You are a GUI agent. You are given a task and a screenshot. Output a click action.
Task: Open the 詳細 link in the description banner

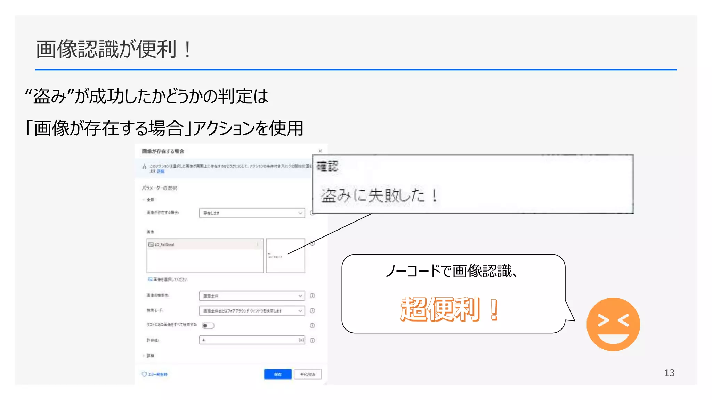coord(161,171)
